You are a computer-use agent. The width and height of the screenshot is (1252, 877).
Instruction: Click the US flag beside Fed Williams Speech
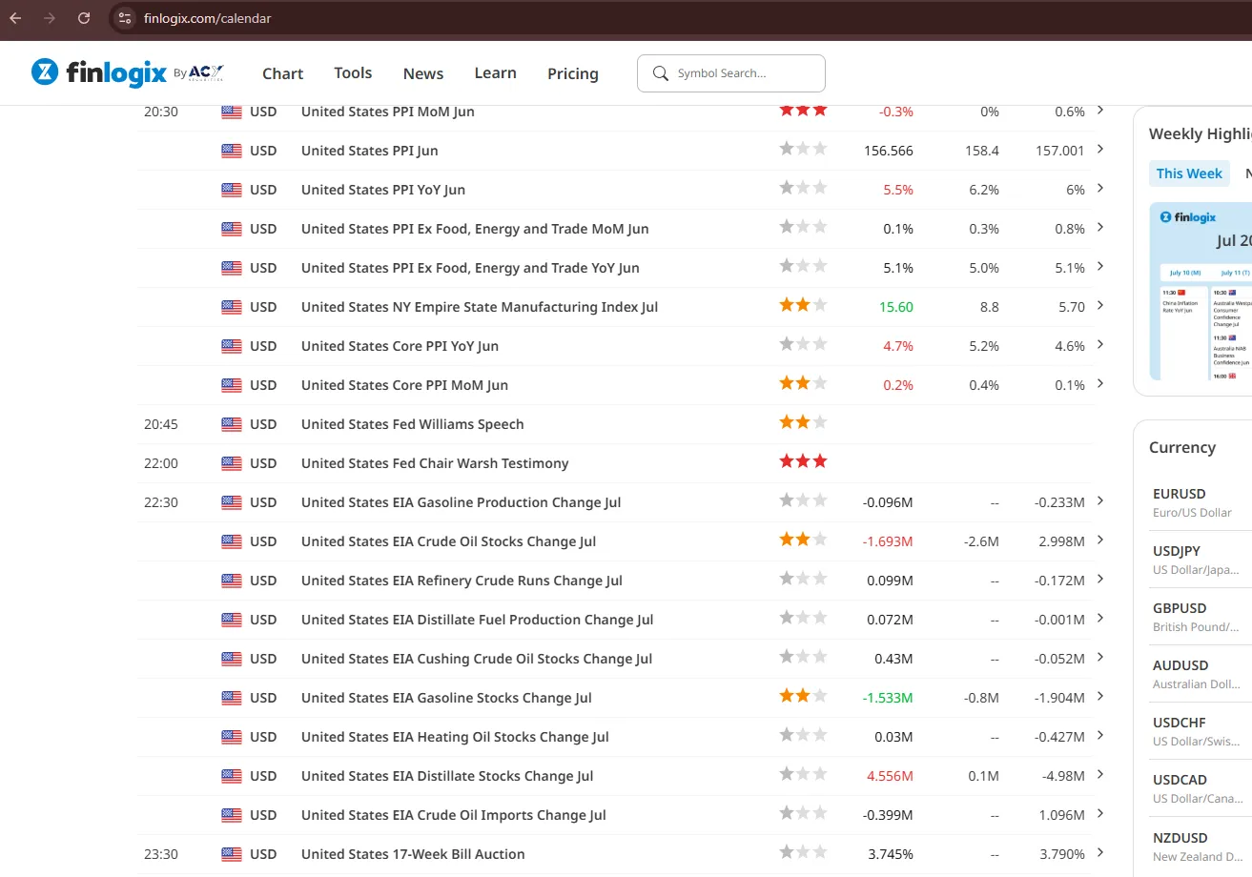(x=232, y=424)
